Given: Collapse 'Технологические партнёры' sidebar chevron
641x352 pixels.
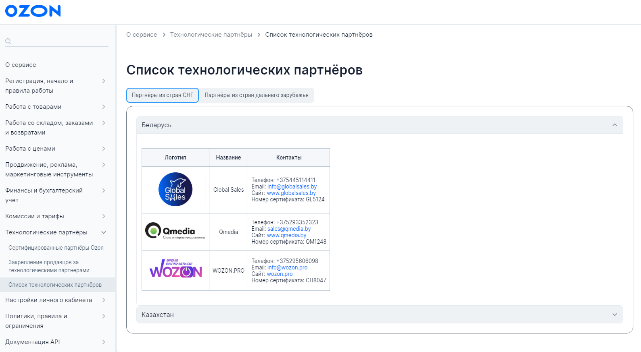Looking at the screenshot, I should 104,232.
